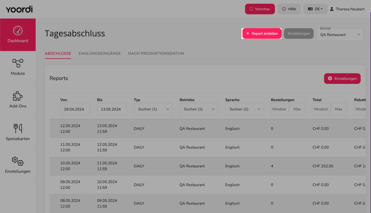Screen dimensions: 371x213
Task: Expand the Betrieb QA Restaurant dropdown
Action: pyautogui.click(x=339, y=35)
